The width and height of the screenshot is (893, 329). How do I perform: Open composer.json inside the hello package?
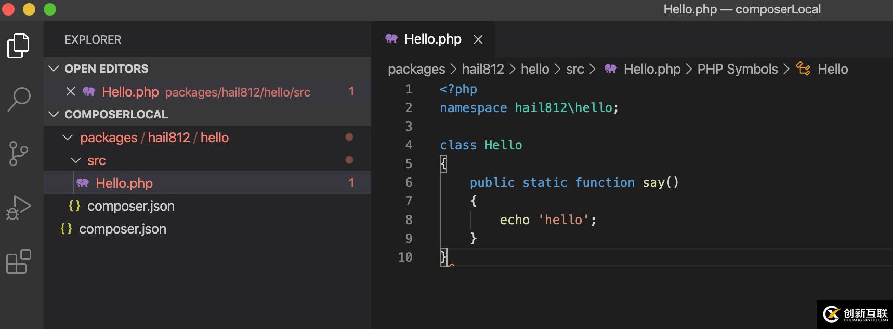click(130, 206)
